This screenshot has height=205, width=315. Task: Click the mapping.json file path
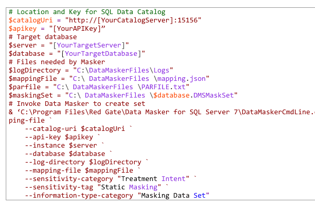[x=139, y=79]
